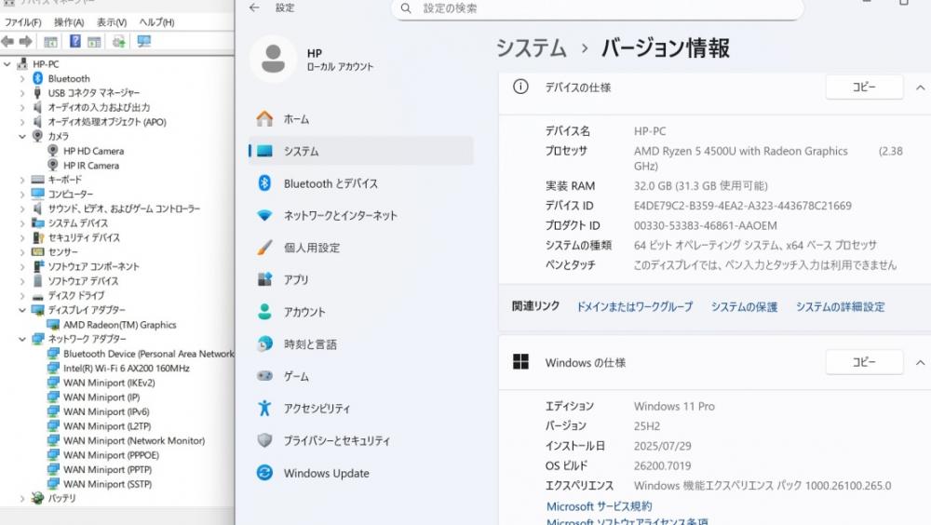Viewport: 931px width, 525px height.
Task: Open システムの保護 link
Action: (x=744, y=307)
